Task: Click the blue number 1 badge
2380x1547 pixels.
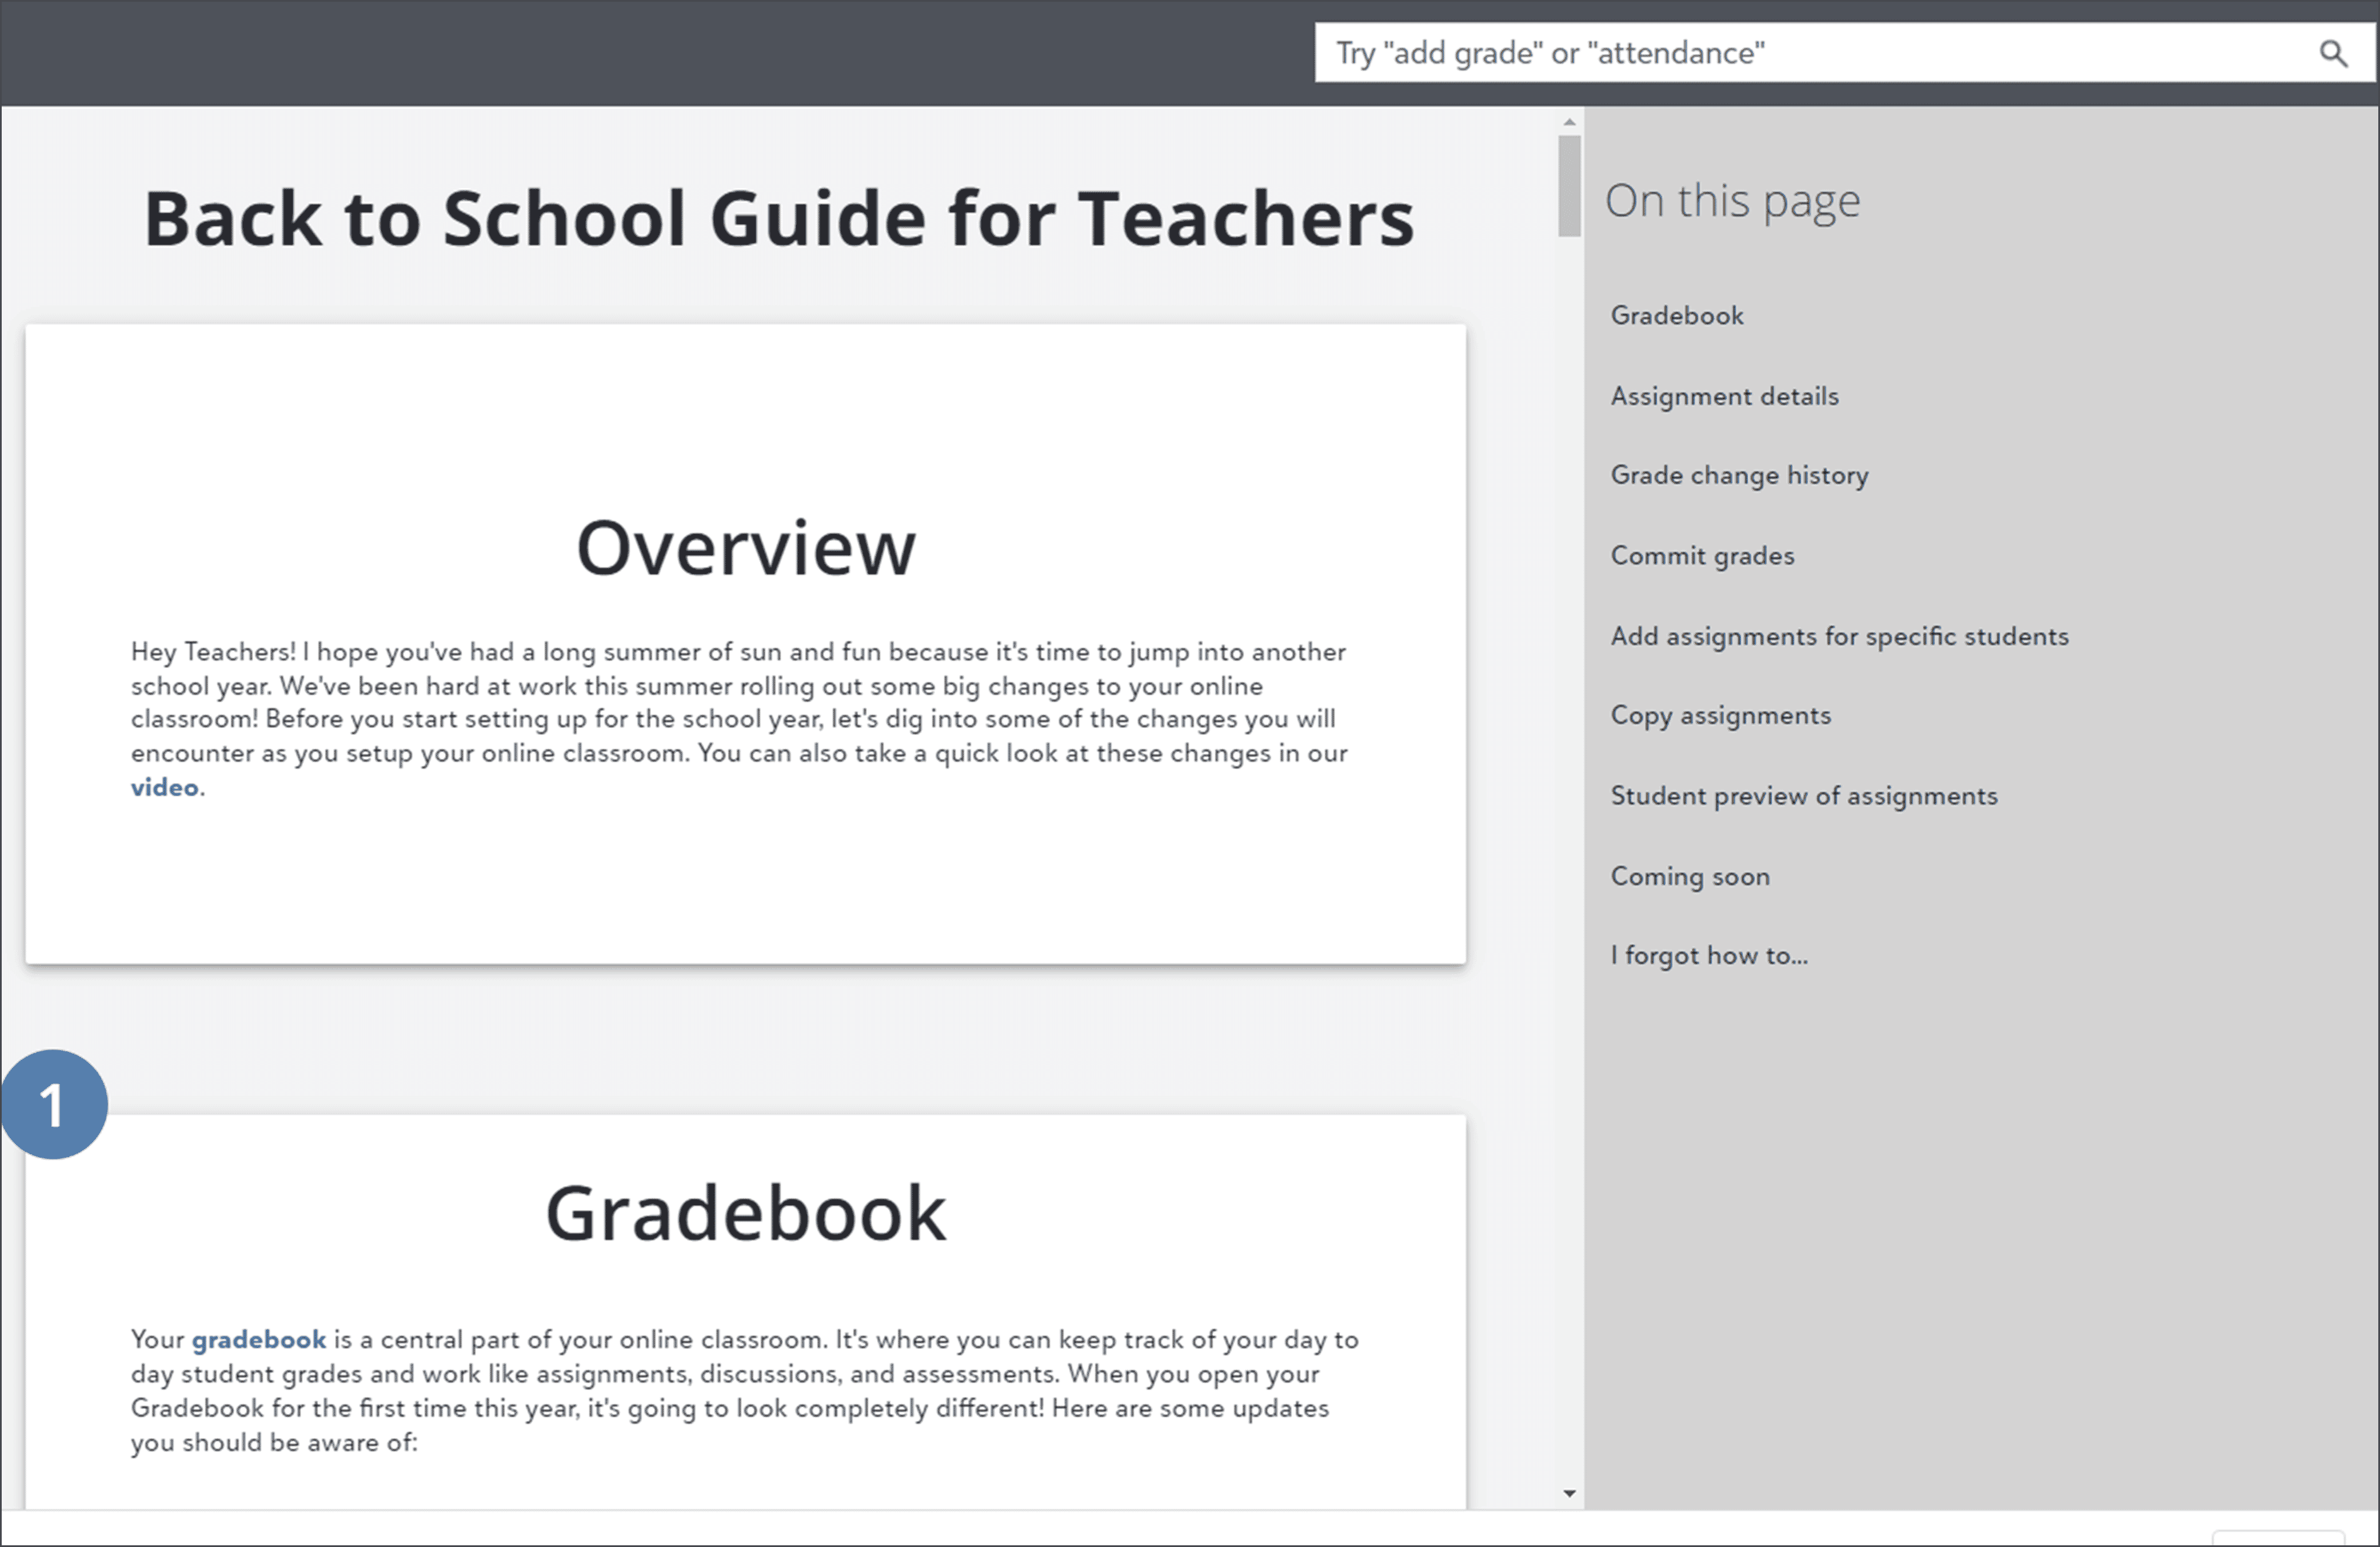Action: click(54, 1104)
